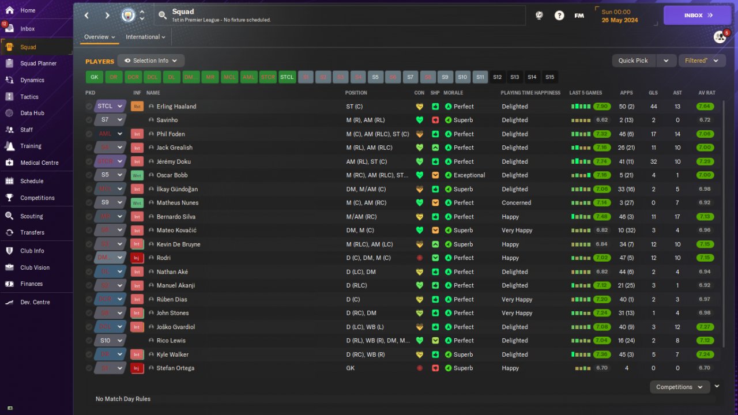Open Medical Centre via its sidebar icon
Viewport: 738px width, 415px height.
9,163
